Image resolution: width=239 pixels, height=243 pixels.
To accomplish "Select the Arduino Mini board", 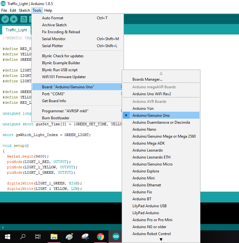I will [x=161, y=178].
